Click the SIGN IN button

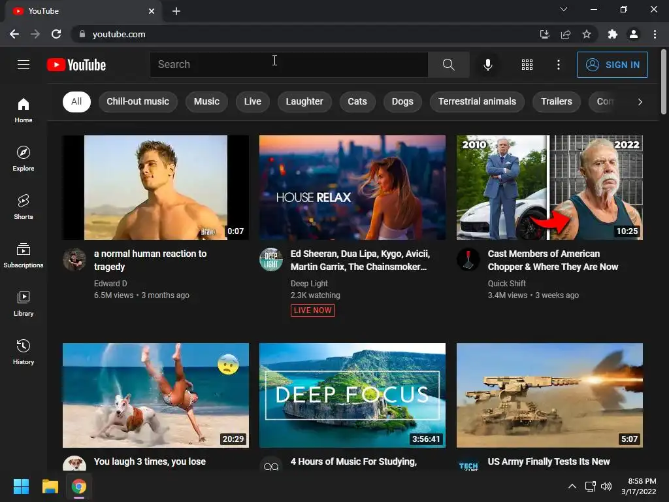click(612, 65)
